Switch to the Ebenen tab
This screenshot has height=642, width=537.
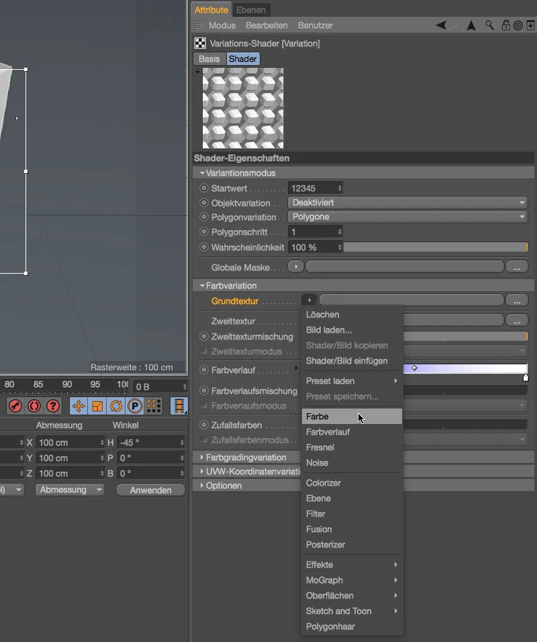point(250,10)
